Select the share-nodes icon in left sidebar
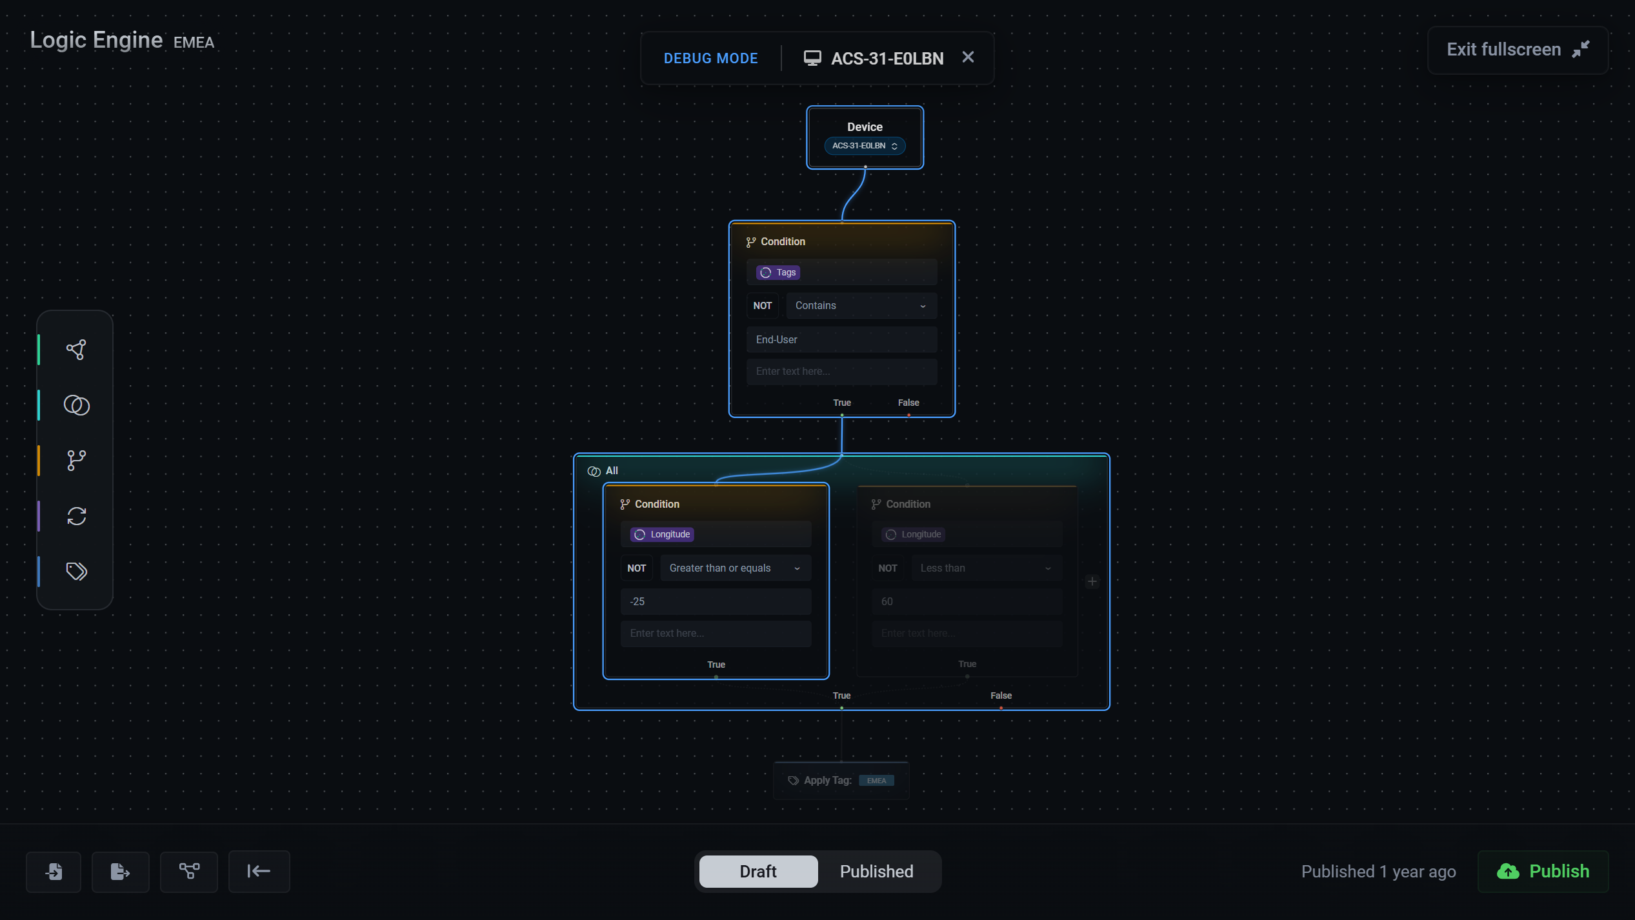 (x=76, y=350)
